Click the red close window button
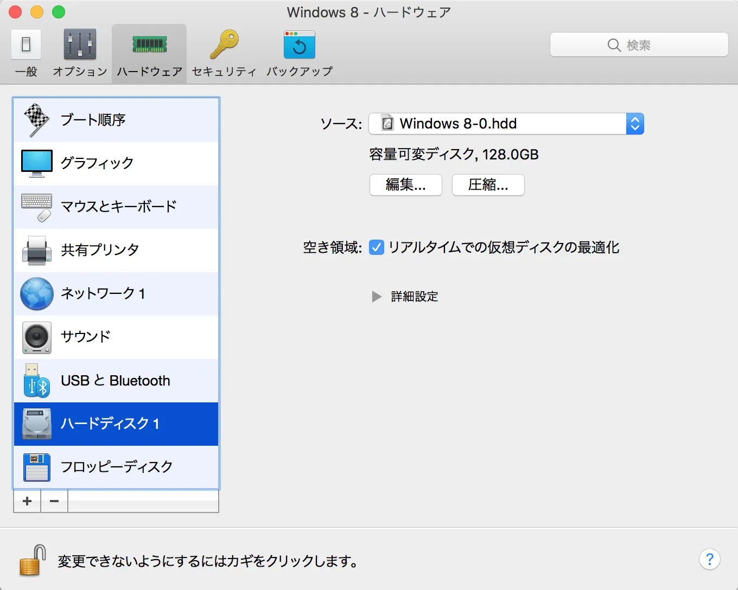The width and height of the screenshot is (738, 590). 15,12
